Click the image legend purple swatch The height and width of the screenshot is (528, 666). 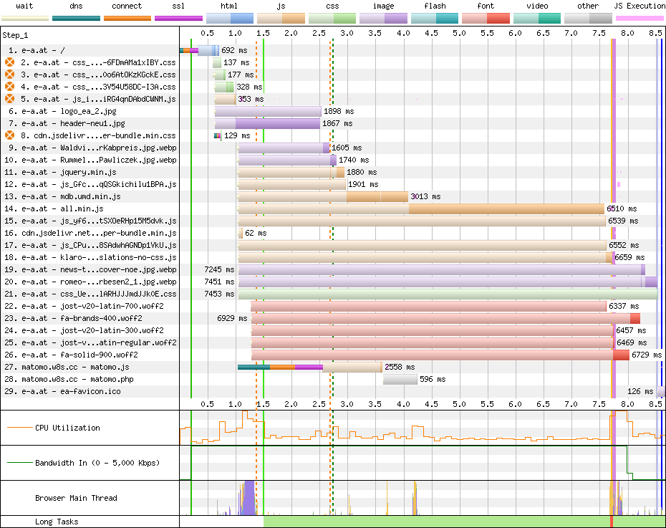(383, 18)
